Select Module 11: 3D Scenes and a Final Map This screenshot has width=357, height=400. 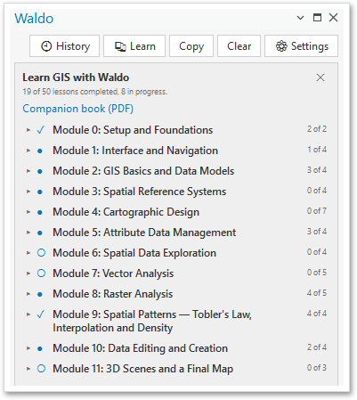[142, 369]
